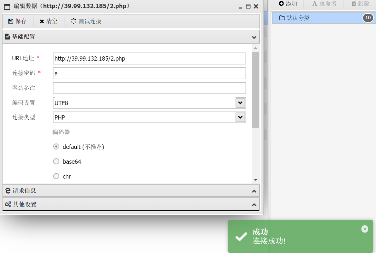Screen dimensions: 376x253
Task: Select the base64 encoder radio
Action: click(x=56, y=161)
